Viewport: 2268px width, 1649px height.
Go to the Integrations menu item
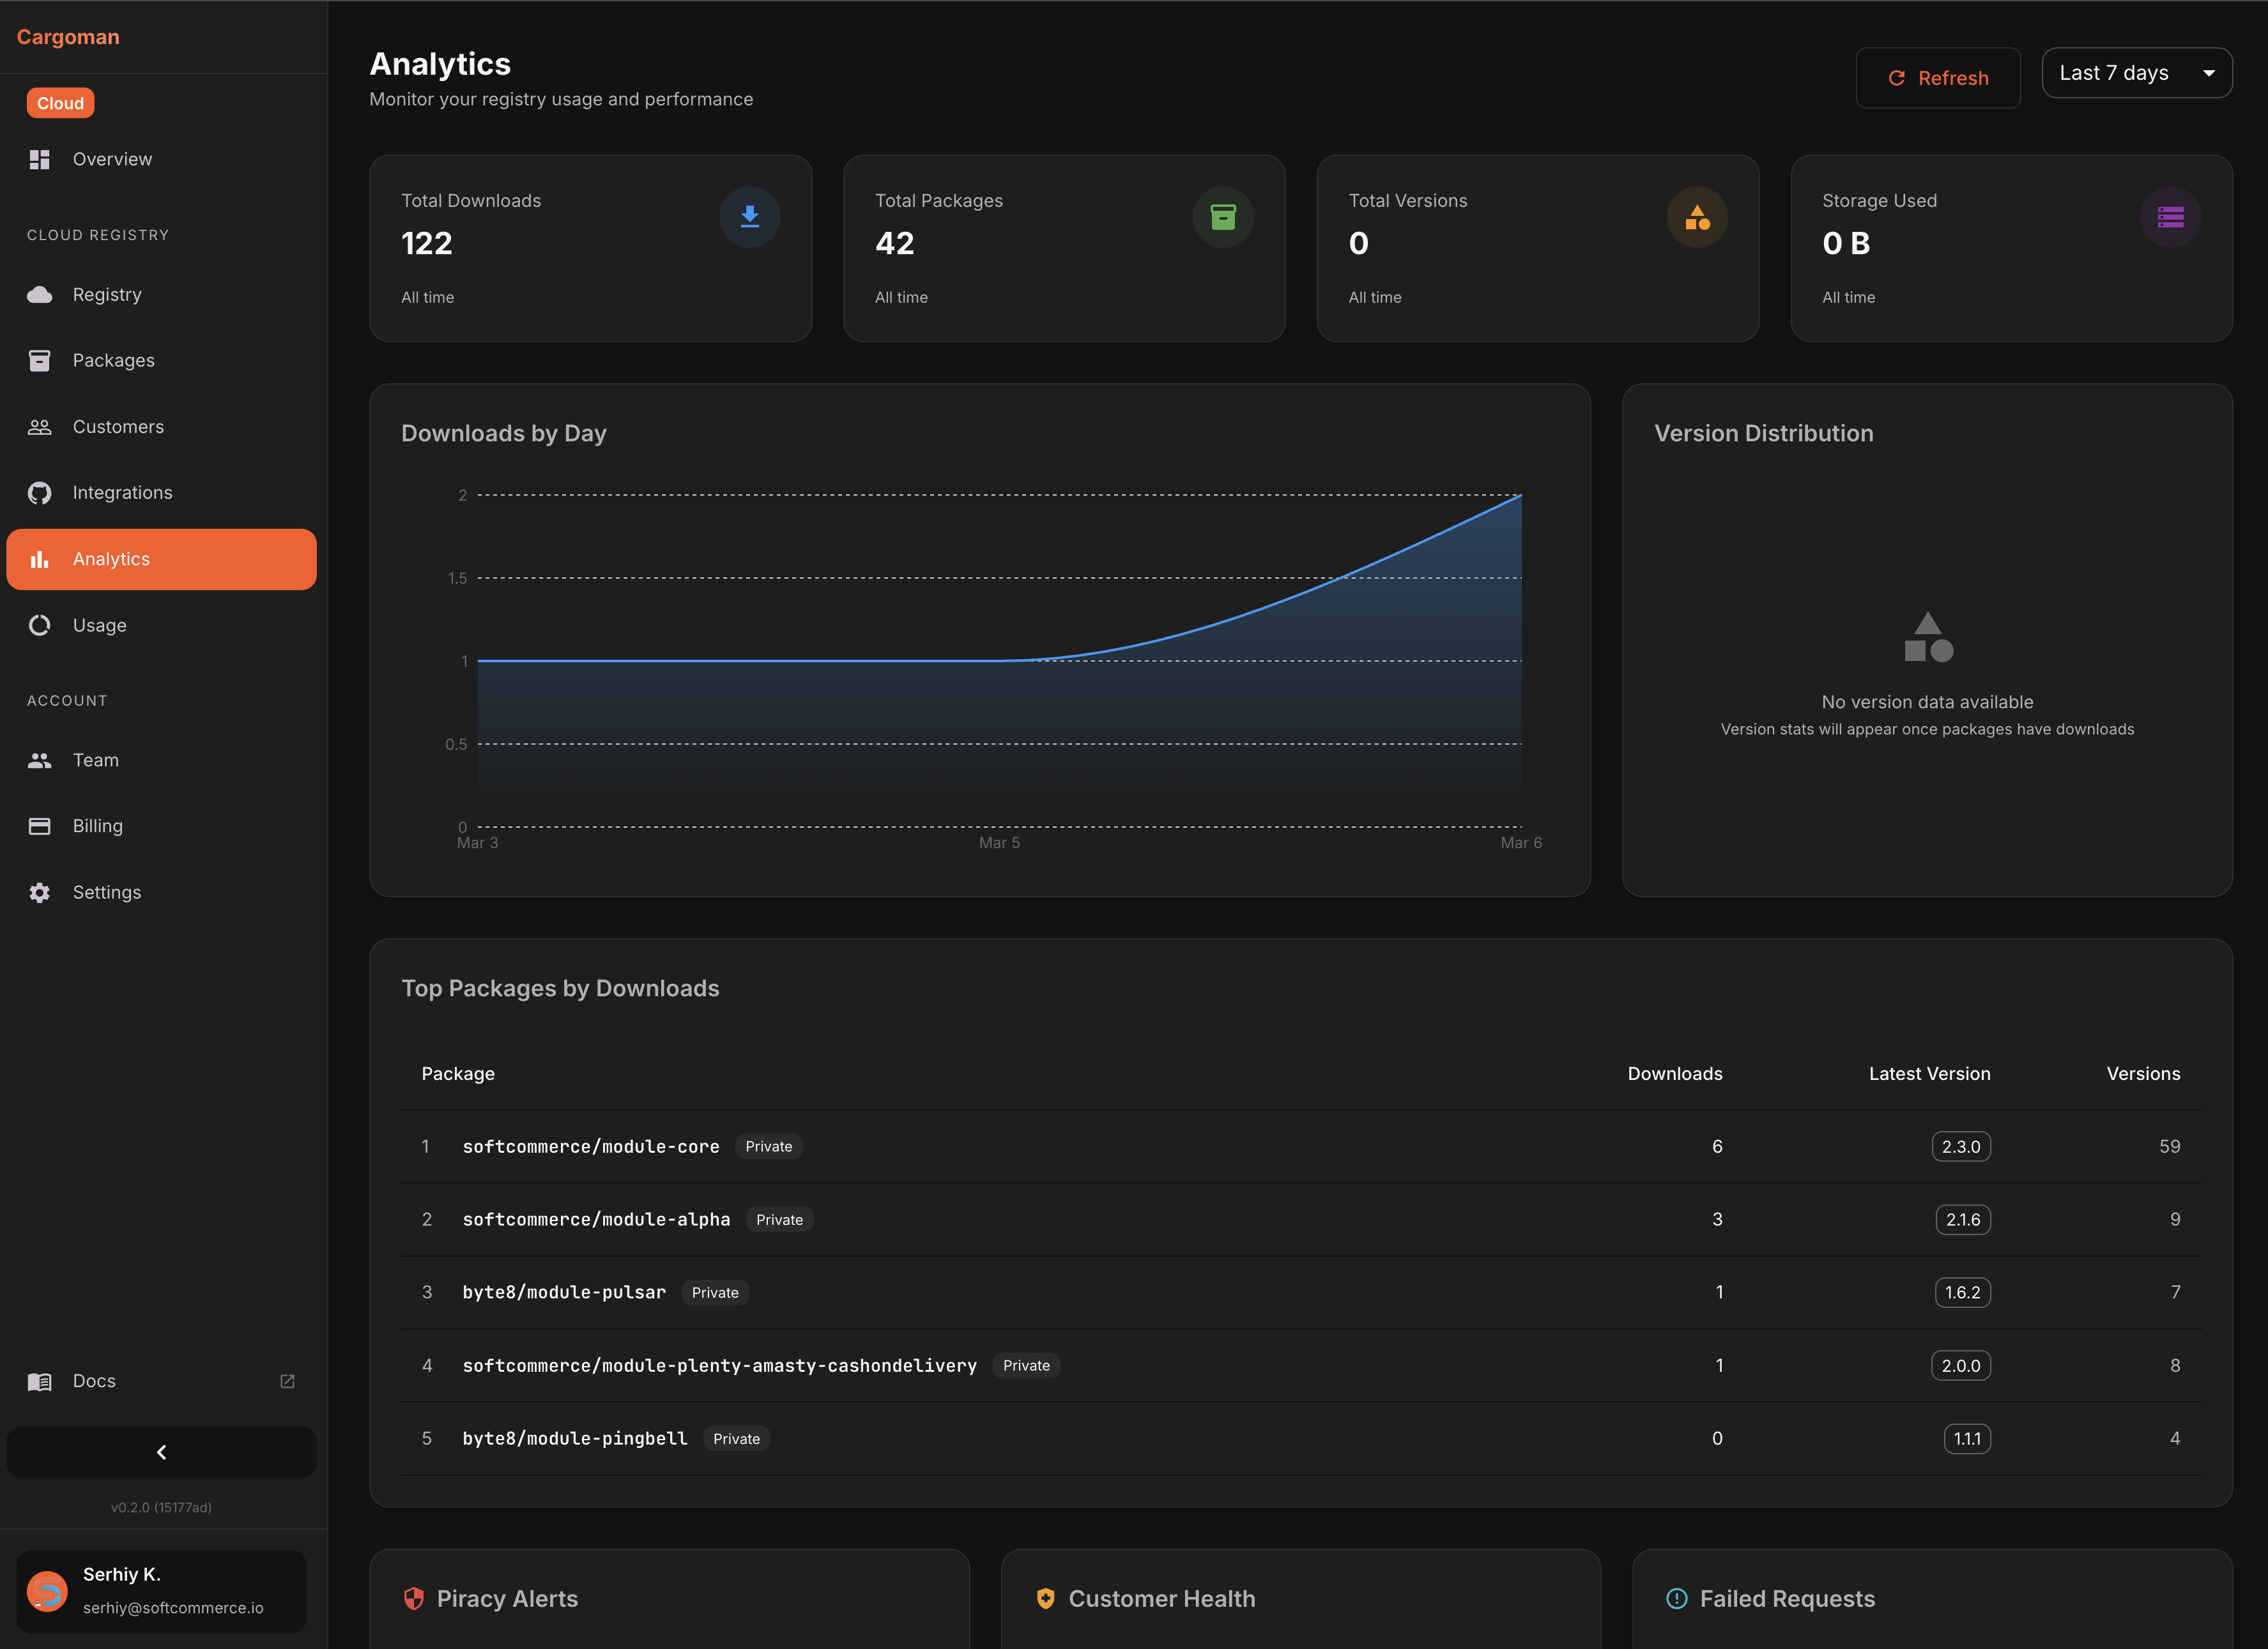pos(122,492)
